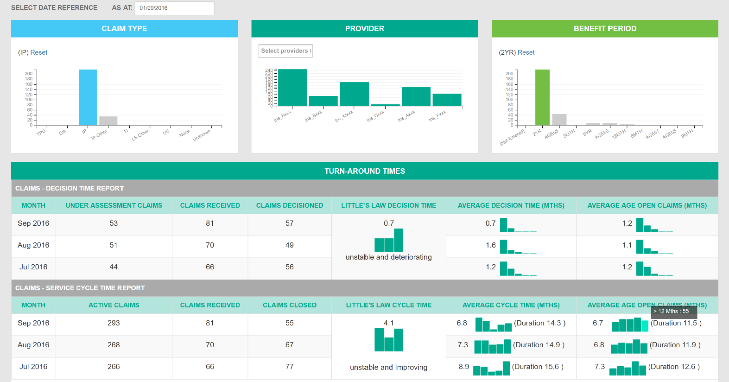The width and height of the screenshot is (729, 382).
Task: Choose the Ins_Axxx bar in Provider chart
Action: [416, 96]
